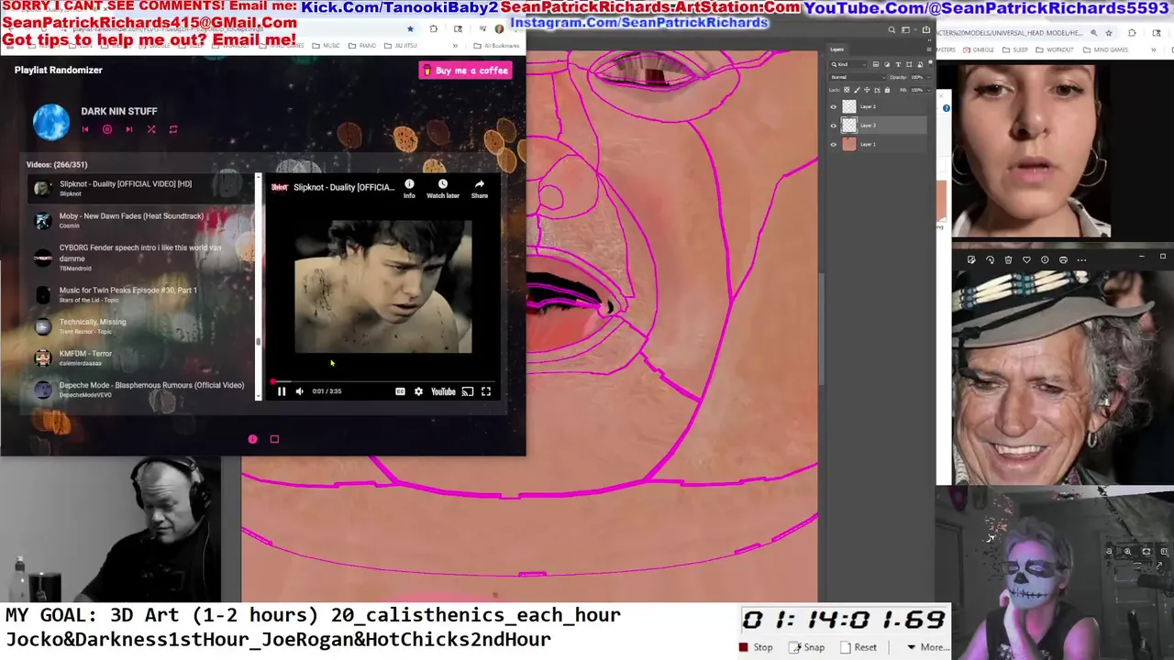This screenshot has width=1174, height=660.
Task: Open the MIND GAMES bookmarks folder
Action: [1106, 49]
